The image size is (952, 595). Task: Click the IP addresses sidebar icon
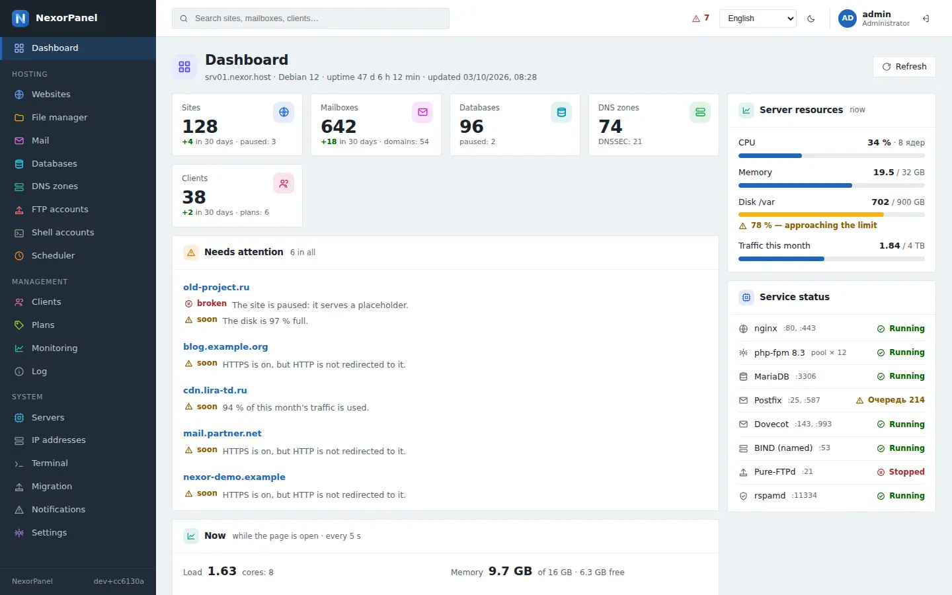19,440
